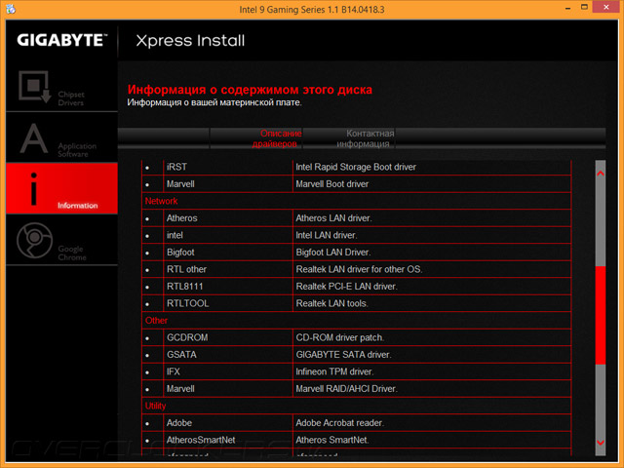Select Intel Rapid Storage Boot driver description
Screen dimensions: 624x468
click(356, 167)
